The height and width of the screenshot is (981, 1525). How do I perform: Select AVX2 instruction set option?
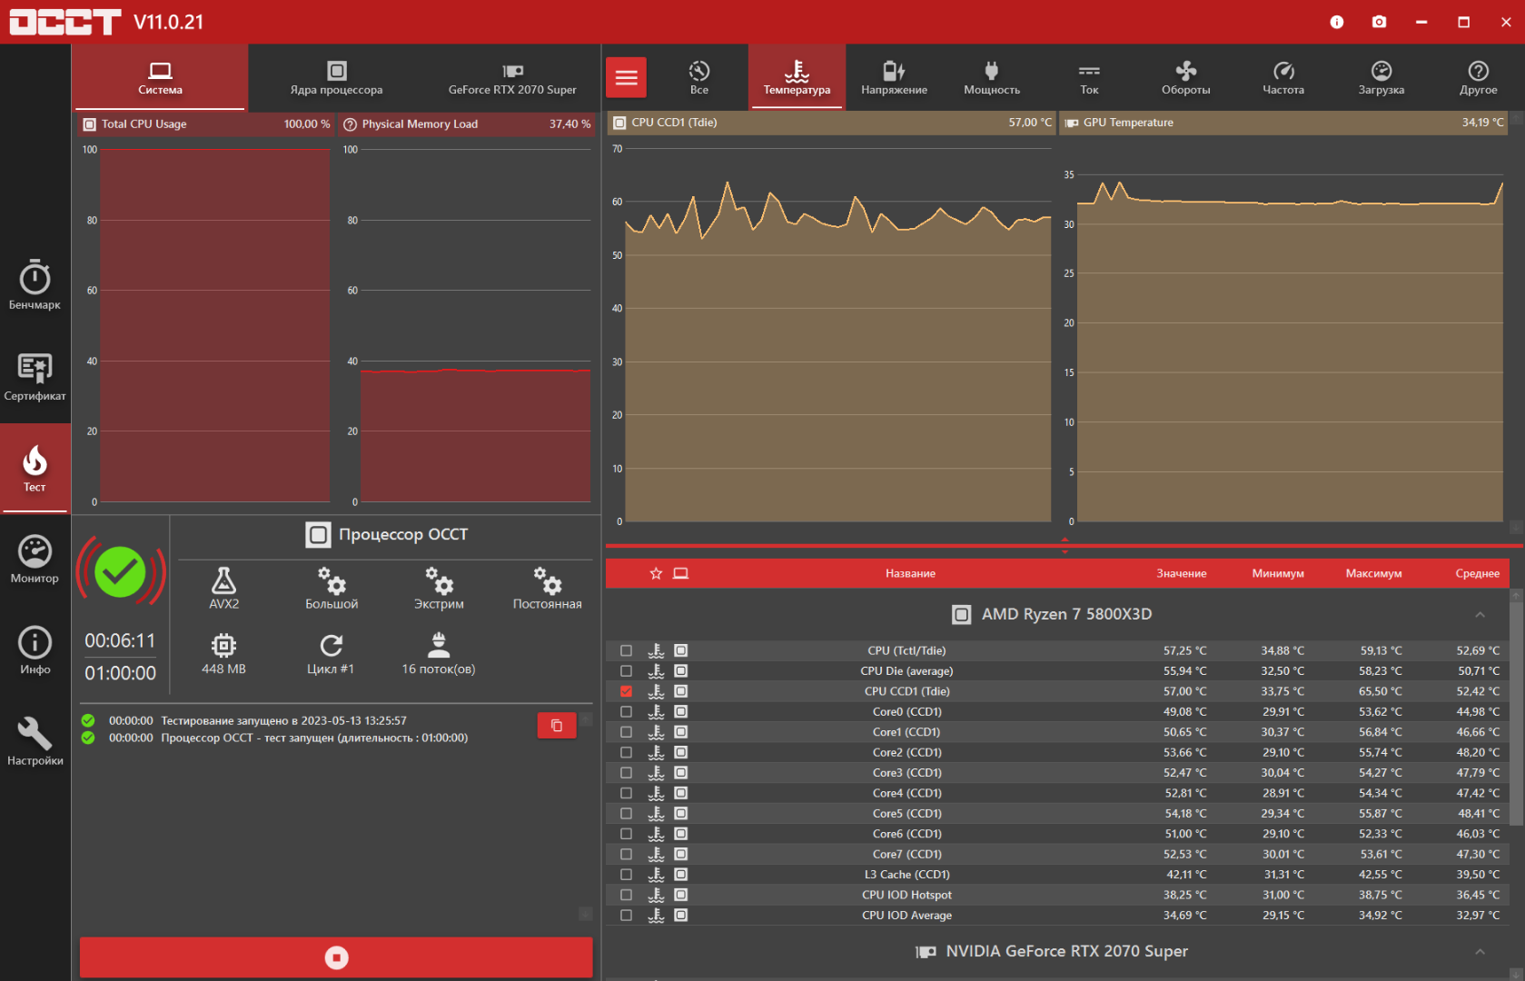[224, 588]
